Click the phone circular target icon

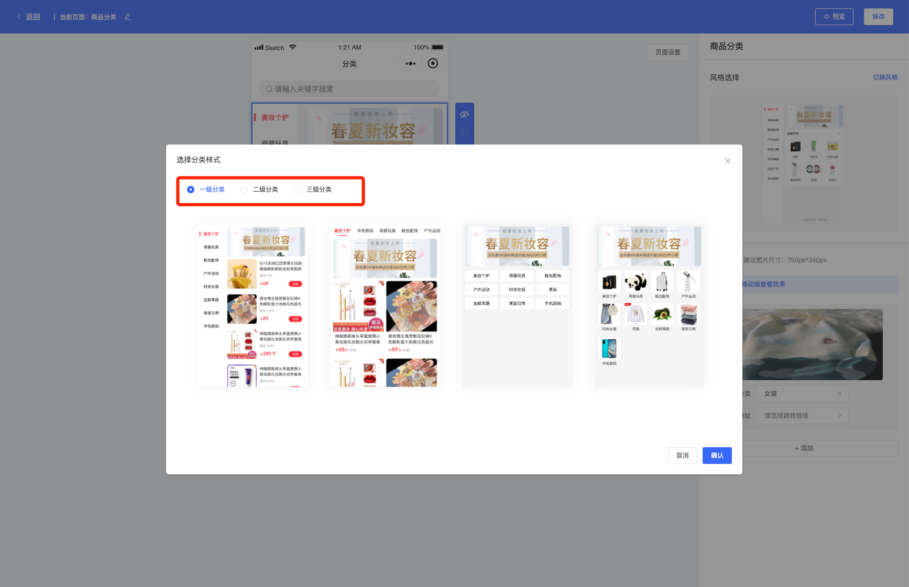coord(433,63)
